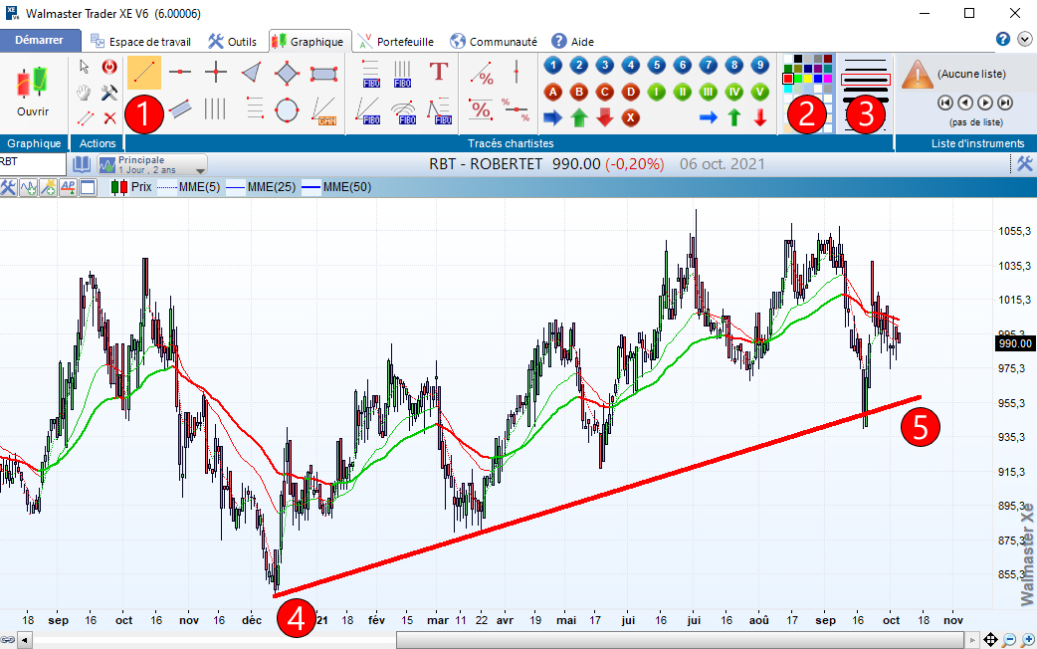Go to the Portefeuille tab
The image size is (1037, 649).
(395, 42)
